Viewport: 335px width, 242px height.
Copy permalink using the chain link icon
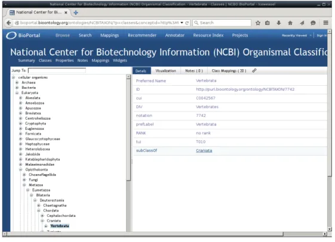pos(254,70)
